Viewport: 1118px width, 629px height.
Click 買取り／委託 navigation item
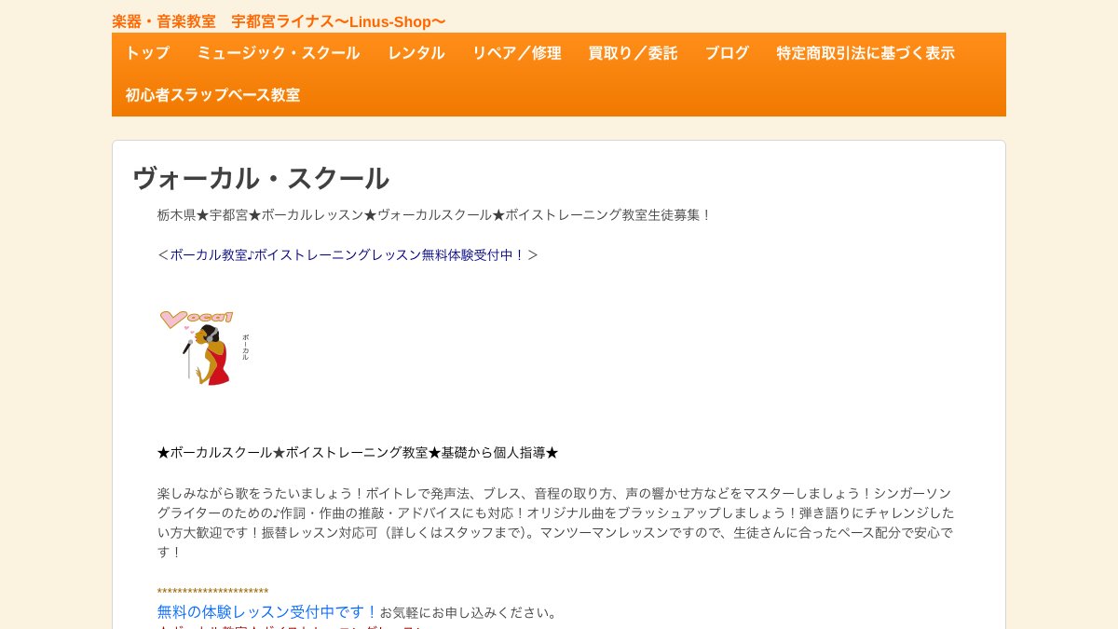point(633,53)
